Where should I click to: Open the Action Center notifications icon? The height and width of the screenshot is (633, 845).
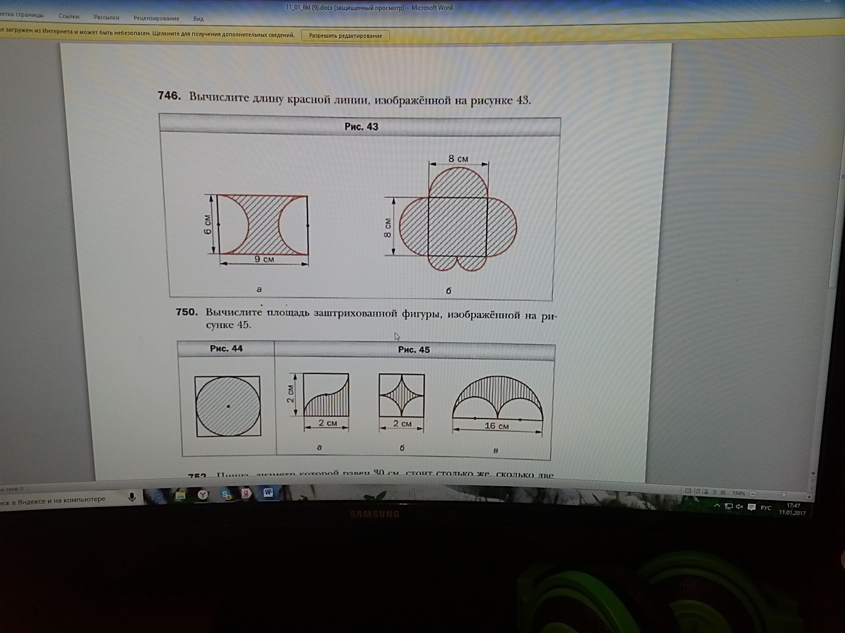coord(752,507)
